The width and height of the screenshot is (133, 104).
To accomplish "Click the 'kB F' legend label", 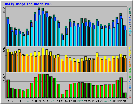I will tap(130, 95).
